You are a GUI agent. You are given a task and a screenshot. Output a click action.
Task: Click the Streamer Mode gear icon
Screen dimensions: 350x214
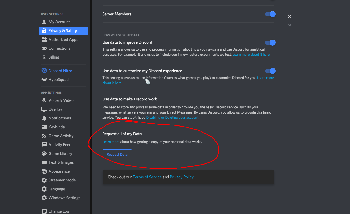[x=44, y=180]
